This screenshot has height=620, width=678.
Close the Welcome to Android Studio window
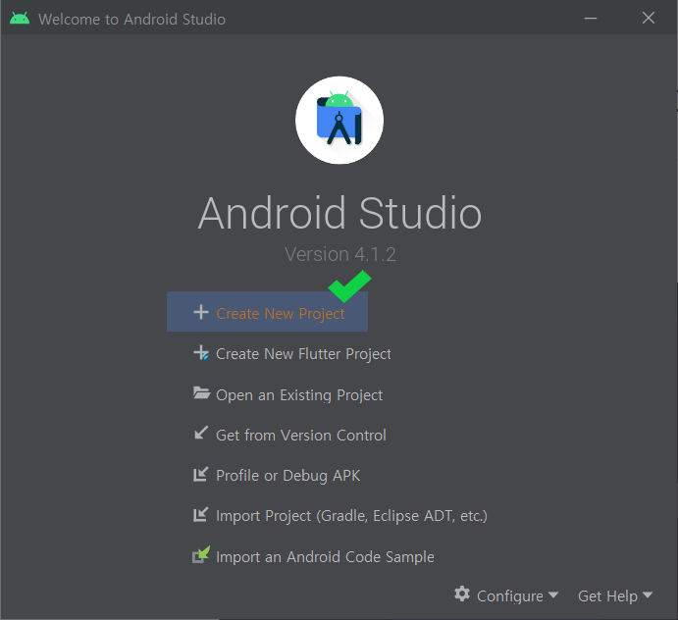click(x=649, y=19)
